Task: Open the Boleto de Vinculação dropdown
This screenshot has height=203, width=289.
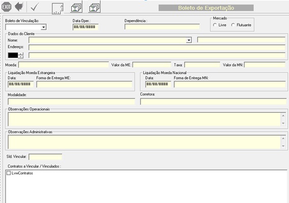Action: click(x=43, y=28)
